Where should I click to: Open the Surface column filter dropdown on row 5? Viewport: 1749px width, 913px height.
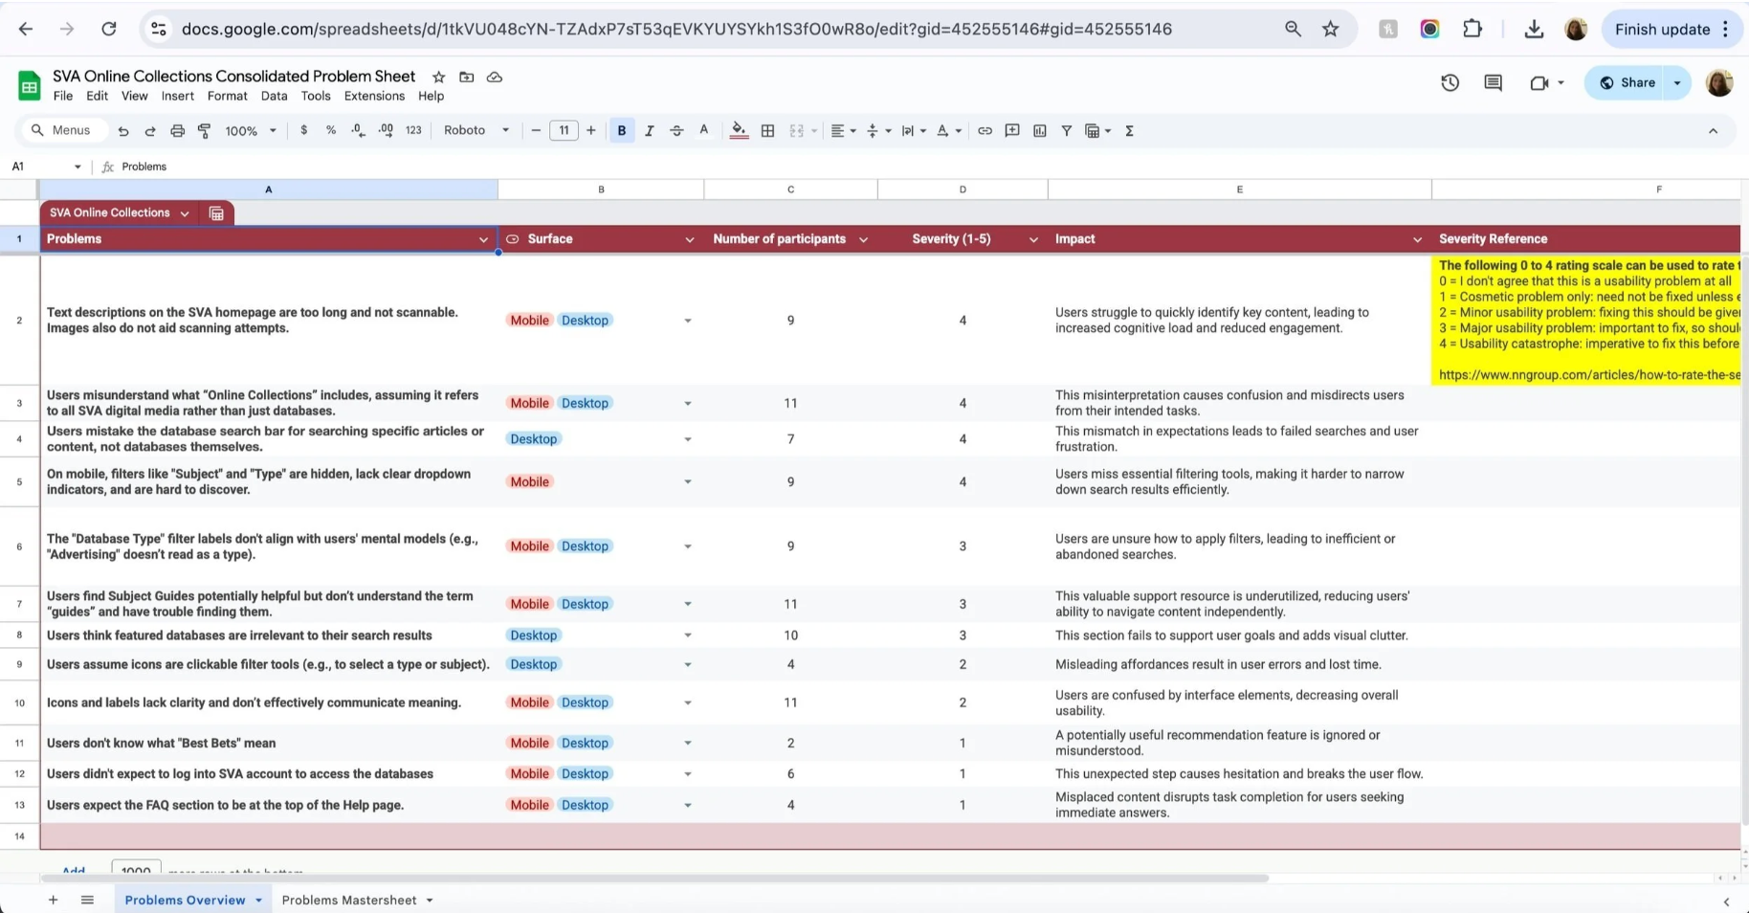[x=688, y=481]
